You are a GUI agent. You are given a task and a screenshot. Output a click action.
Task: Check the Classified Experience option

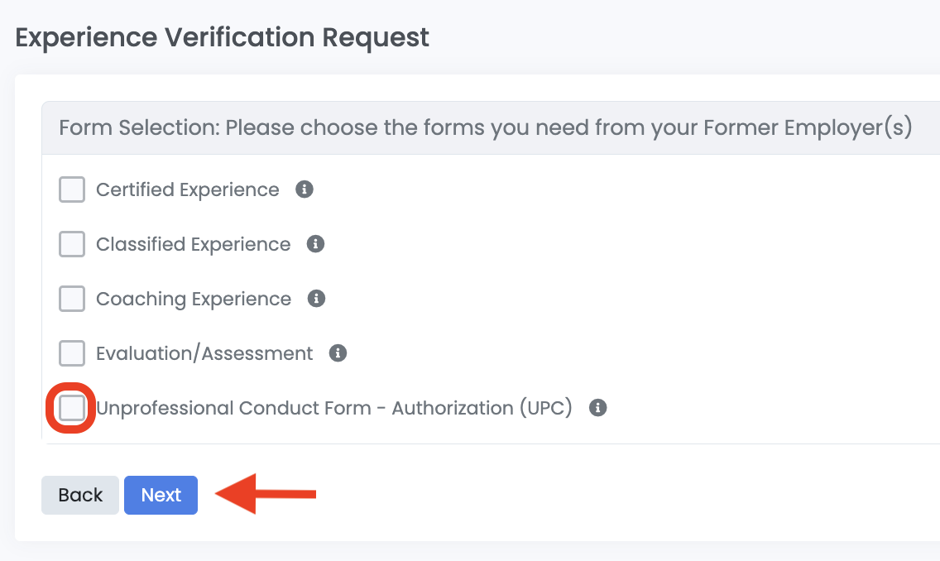click(71, 244)
